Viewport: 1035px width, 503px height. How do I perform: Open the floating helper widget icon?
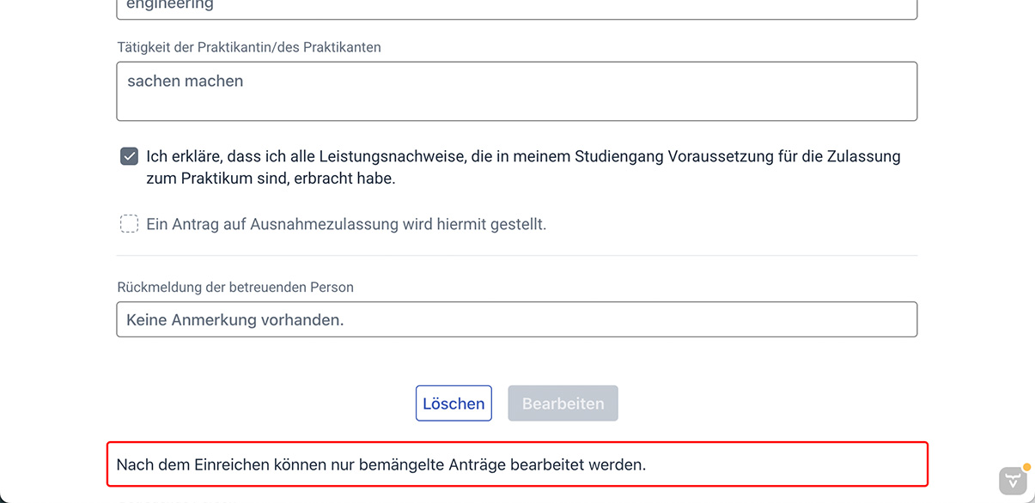(x=1013, y=481)
